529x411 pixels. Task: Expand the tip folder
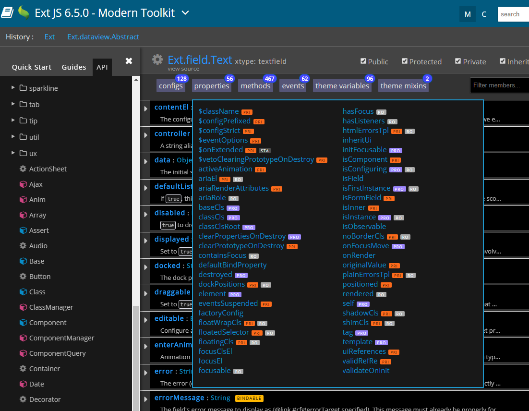pos(13,120)
